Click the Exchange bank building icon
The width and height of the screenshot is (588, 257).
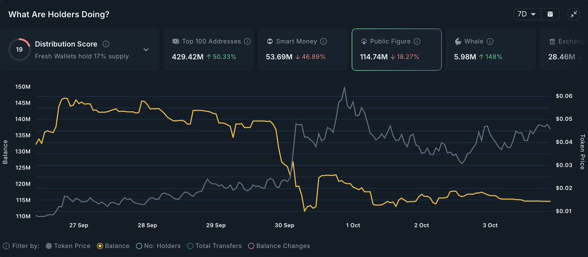coord(552,42)
